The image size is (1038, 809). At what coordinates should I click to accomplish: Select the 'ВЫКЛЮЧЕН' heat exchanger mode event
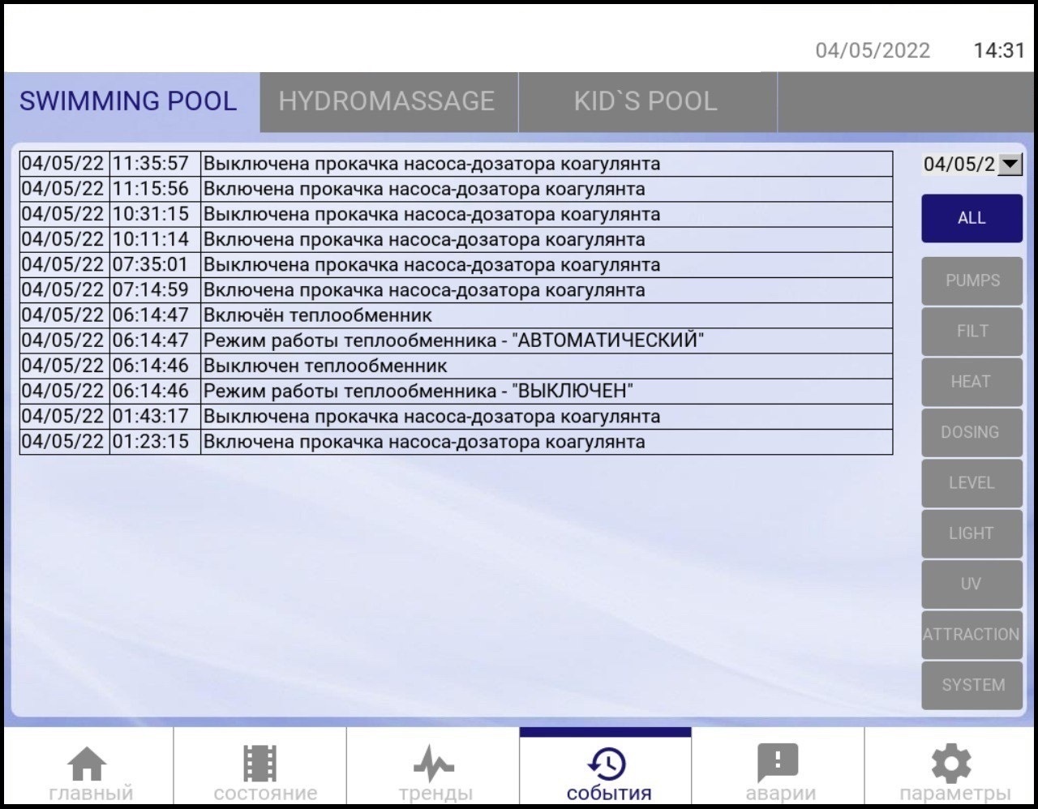[x=418, y=391]
